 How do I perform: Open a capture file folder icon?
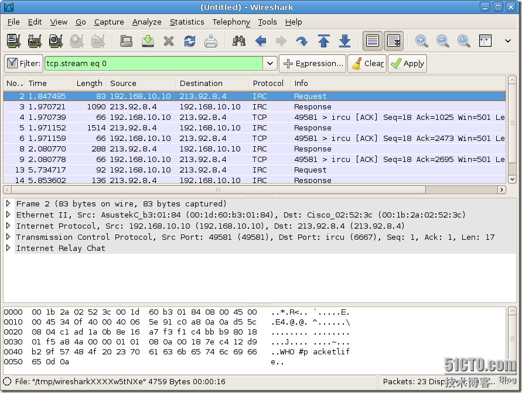(126, 41)
